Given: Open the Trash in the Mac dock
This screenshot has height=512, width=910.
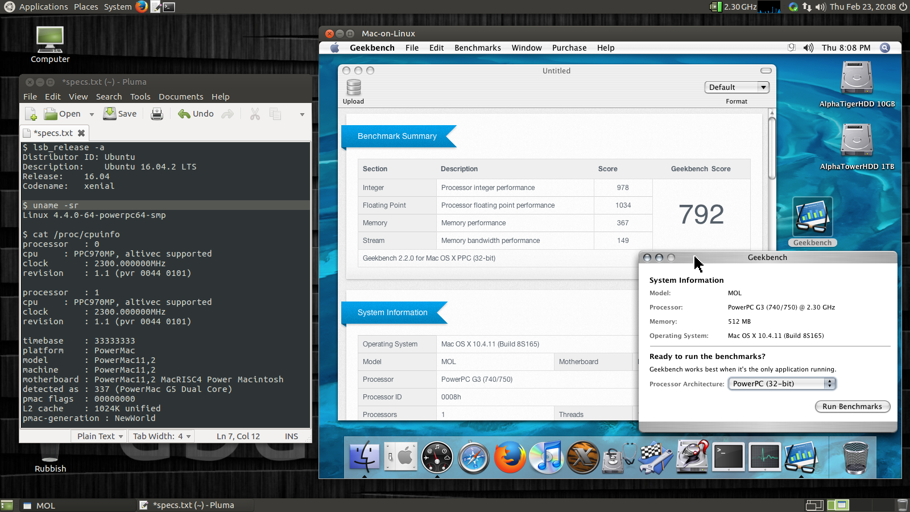Looking at the screenshot, I should [x=855, y=457].
